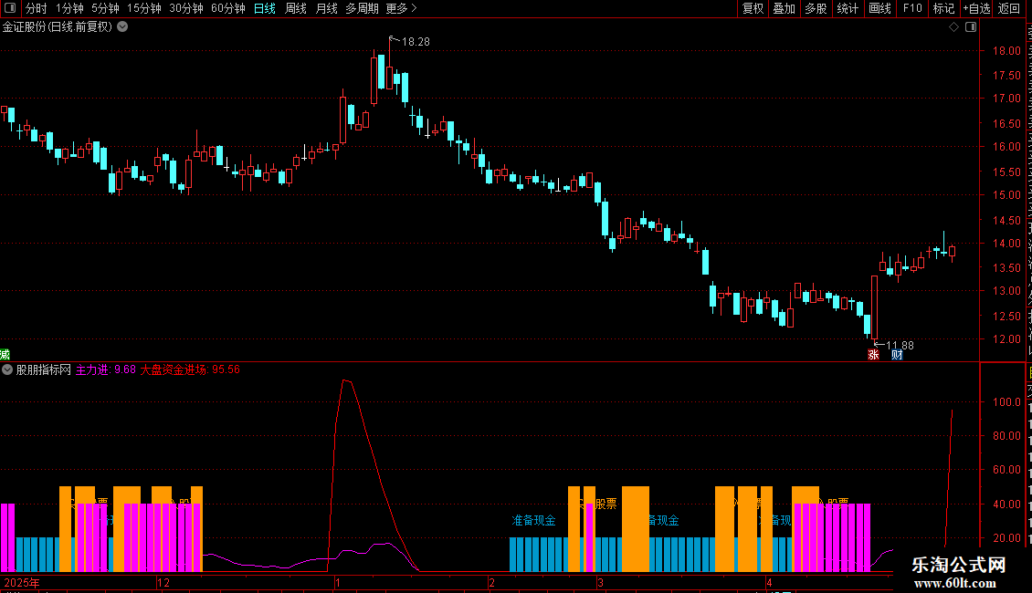Expand the 更多 periods menu
1032x593 pixels.
coord(401,8)
